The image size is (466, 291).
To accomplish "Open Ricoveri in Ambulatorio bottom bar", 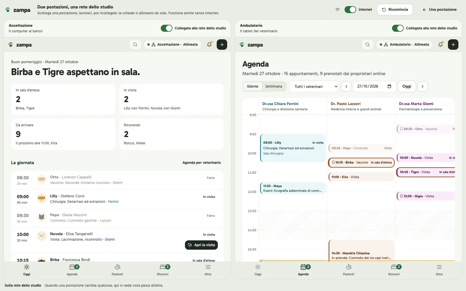I will 394,270.
